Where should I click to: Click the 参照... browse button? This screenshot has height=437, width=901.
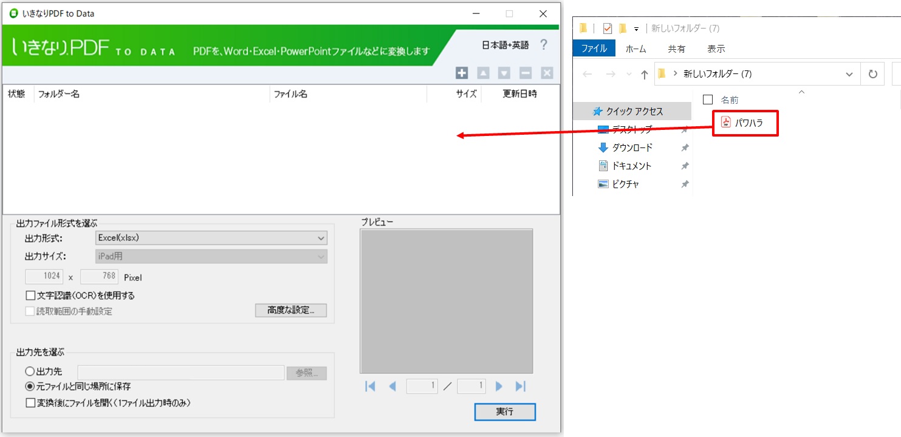point(307,373)
